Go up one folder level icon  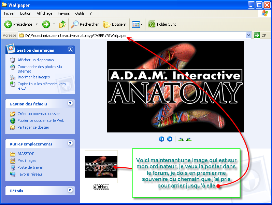62,24
